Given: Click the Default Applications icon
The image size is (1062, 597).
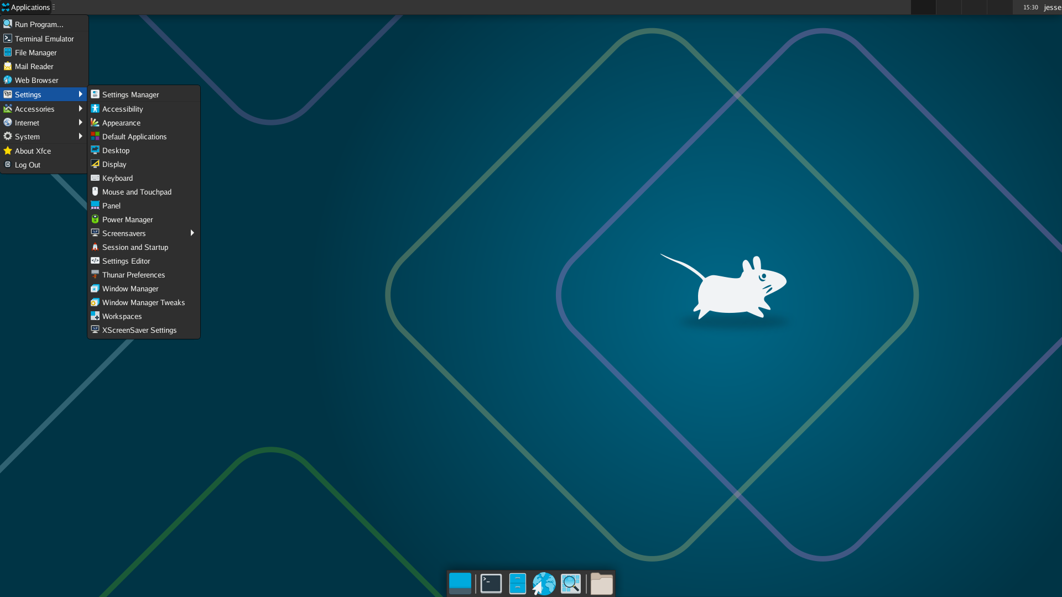Looking at the screenshot, I should [95, 137].
